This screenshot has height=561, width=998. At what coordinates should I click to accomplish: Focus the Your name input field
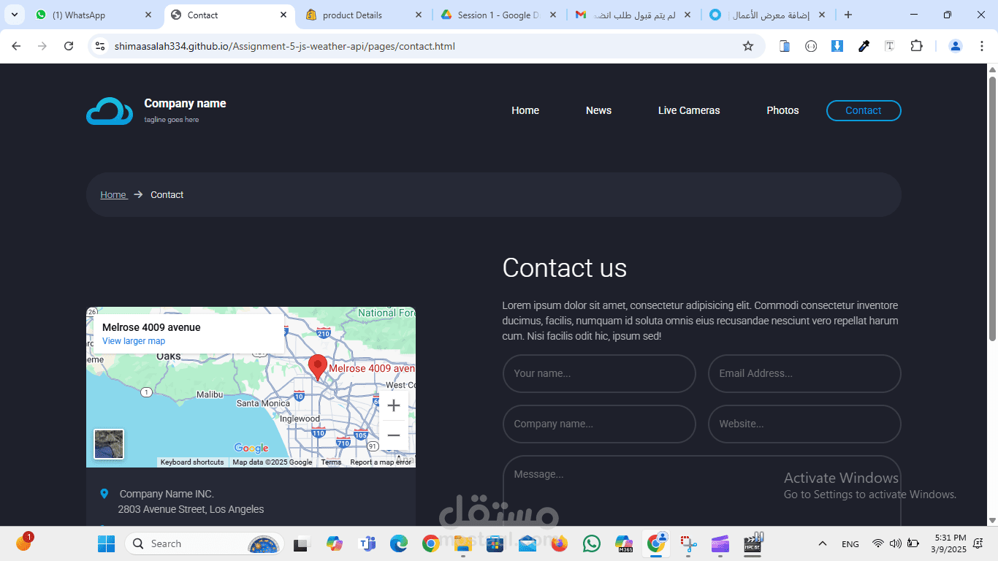(x=599, y=373)
